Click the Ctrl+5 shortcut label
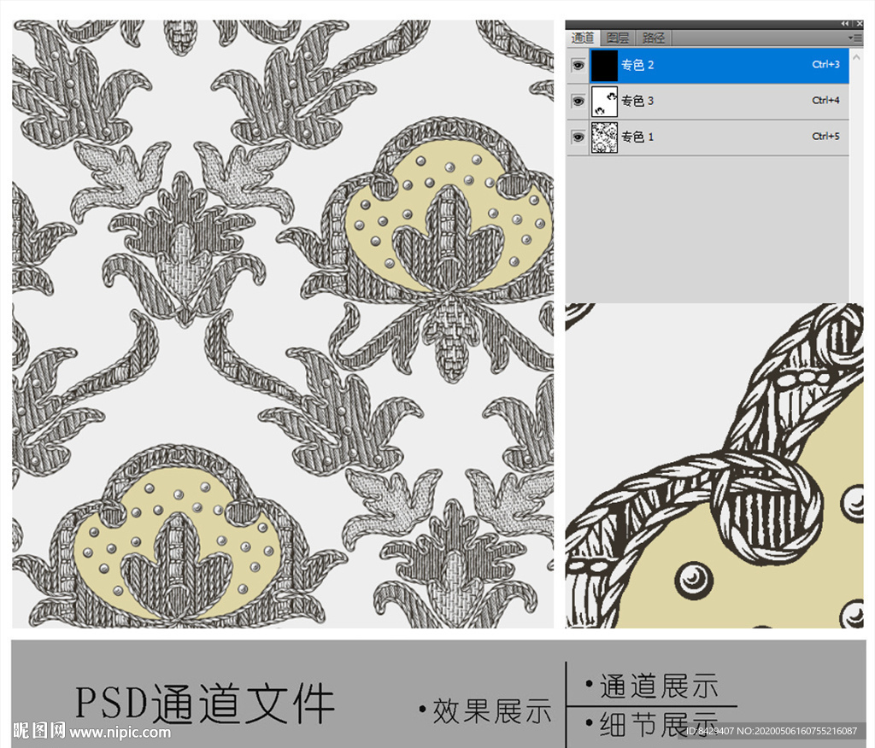This screenshot has width=875, height=748. pyautogui.click(x=826, y=137)
